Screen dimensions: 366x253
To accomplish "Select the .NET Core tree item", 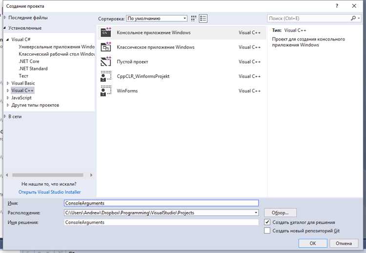I will (x=29, y=61).
